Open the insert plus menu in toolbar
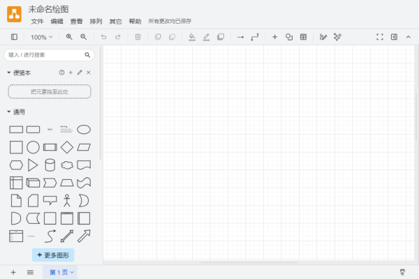The image size is (419, 279). click(x=274, y=37)
